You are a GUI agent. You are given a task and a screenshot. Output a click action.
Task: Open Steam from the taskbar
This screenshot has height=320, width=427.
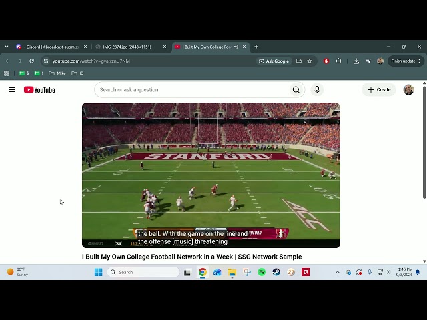276,272
